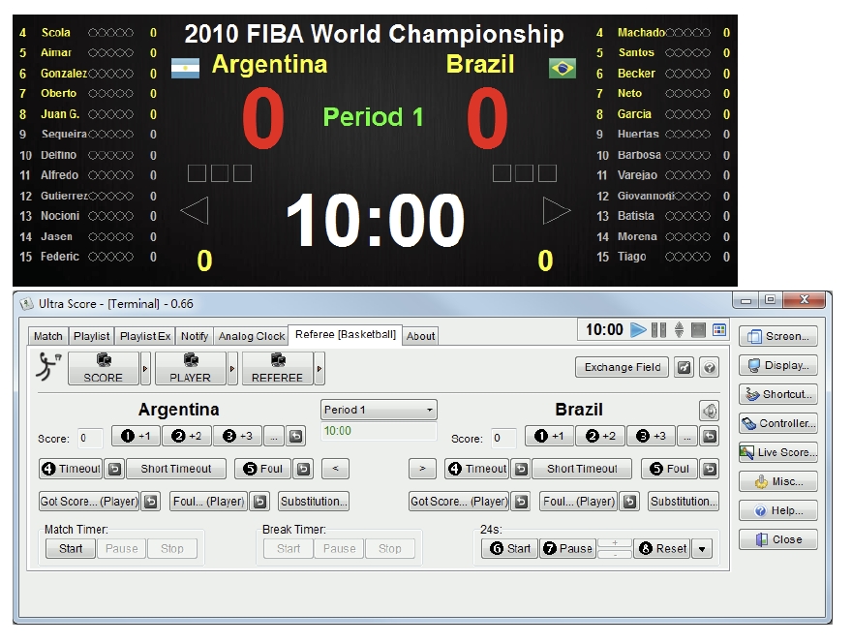Click the up-down adjust arrows icon in the timer toolbar

(x=679, y=329)
